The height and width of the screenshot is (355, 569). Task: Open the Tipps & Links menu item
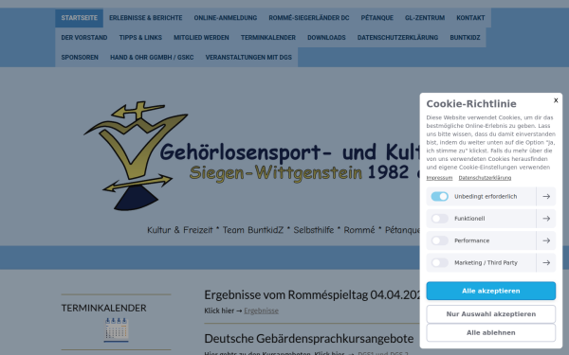[x=140, y=38]
